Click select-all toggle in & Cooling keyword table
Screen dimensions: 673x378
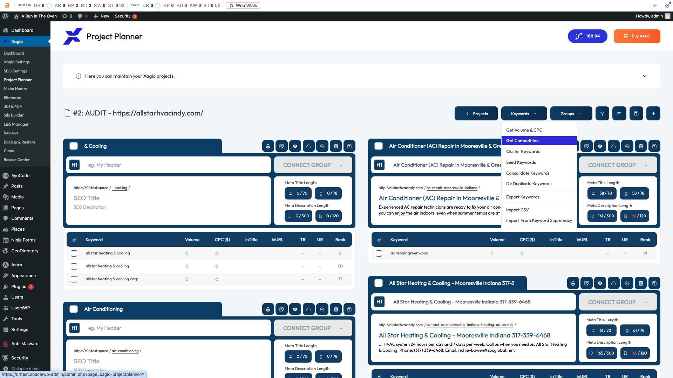coord(74,240)
